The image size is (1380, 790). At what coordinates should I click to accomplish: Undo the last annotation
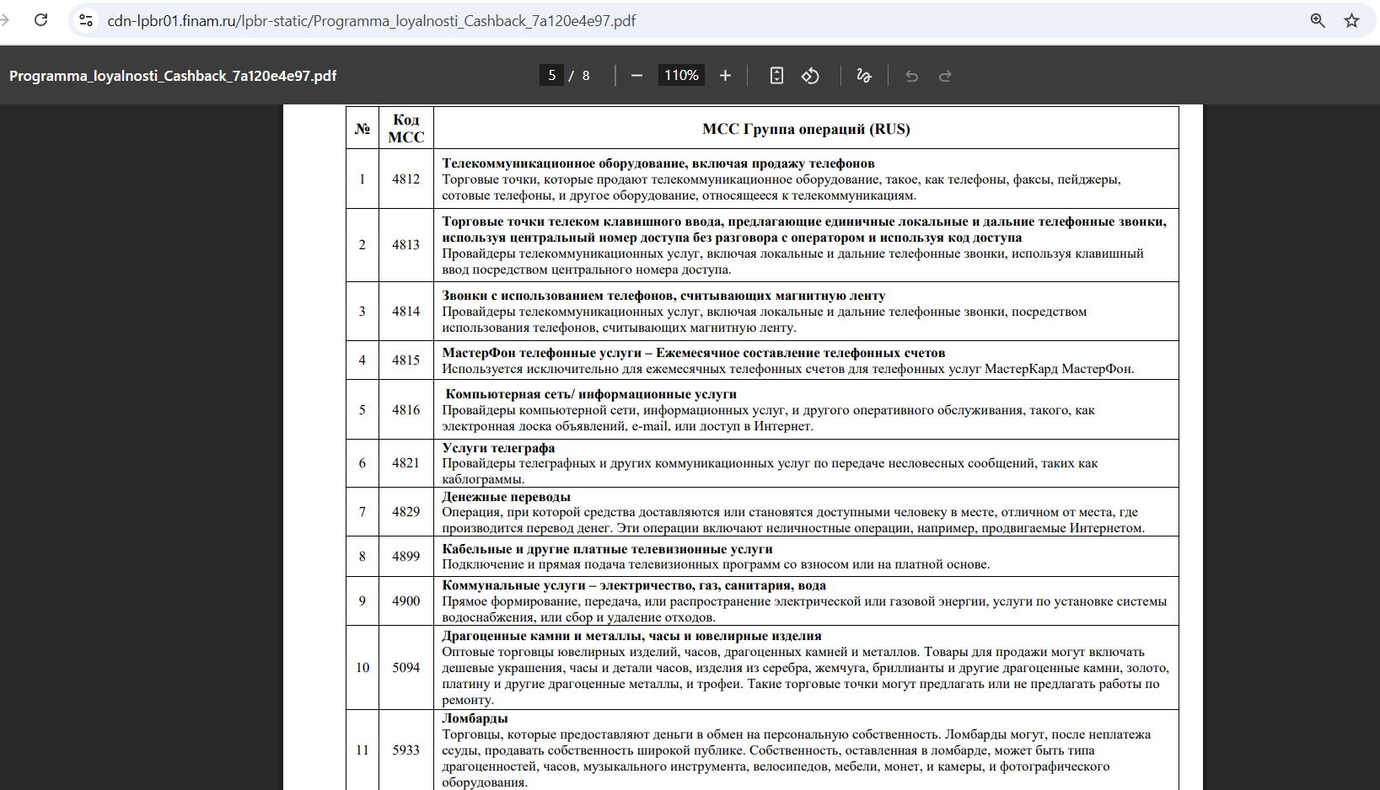[x=911, y=76]
